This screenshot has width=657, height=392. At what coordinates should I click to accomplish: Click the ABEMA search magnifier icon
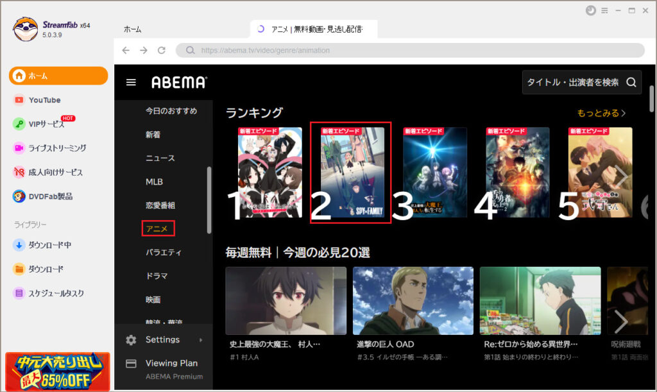point(631,82)
